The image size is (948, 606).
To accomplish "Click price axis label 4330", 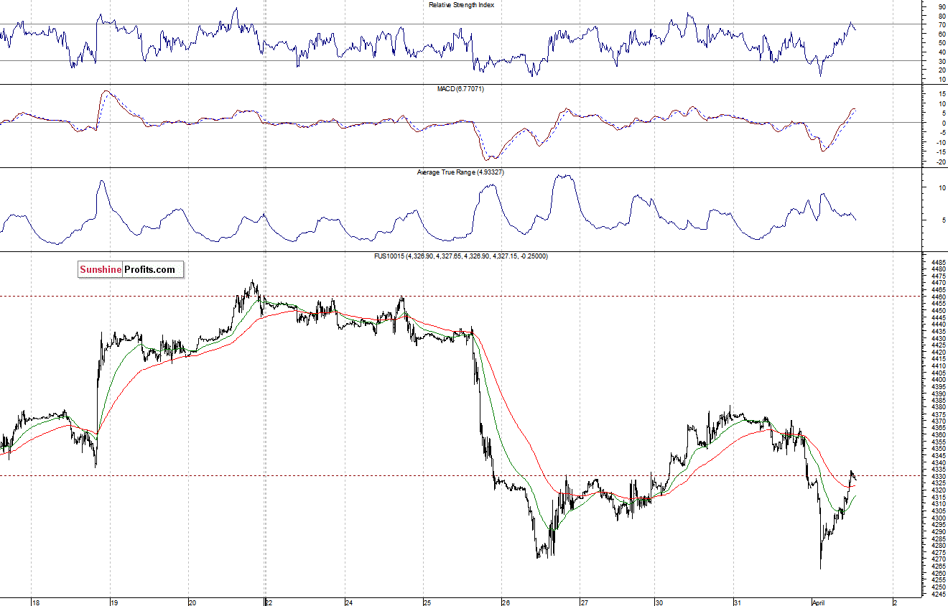I will point(938,476).
